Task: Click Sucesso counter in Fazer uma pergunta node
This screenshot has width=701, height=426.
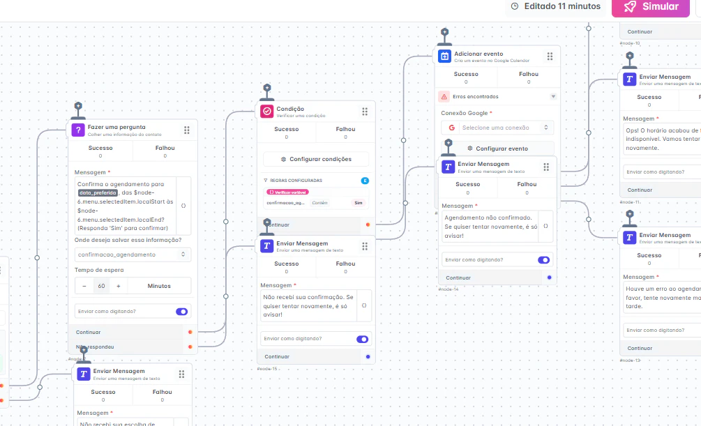Action: 100,151
